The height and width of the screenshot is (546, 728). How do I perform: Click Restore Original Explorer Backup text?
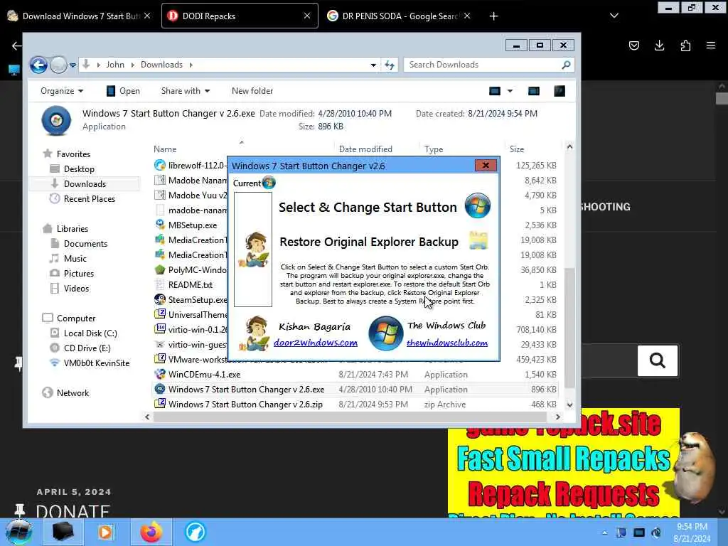(369, 242)
